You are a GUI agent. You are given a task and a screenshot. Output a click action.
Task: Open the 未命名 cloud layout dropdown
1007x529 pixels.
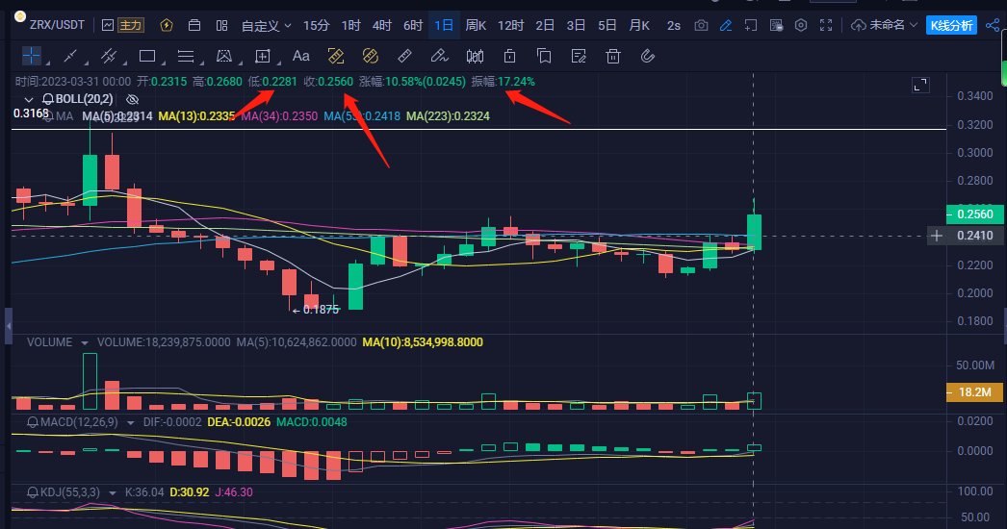[885, 25]
